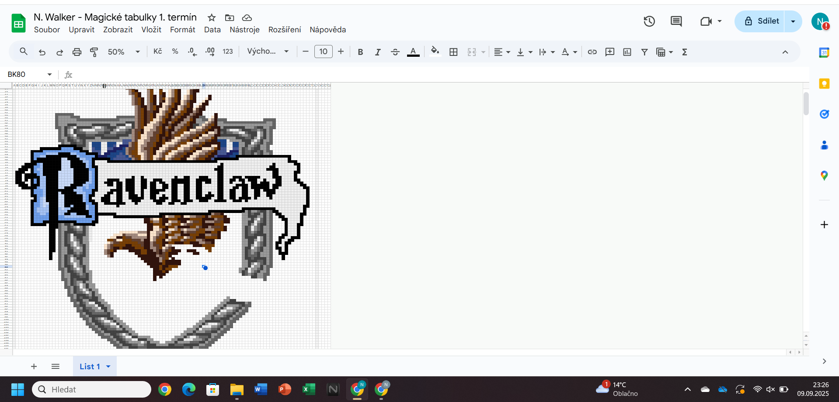Open vertical align dropdown
The width and height of the screenshot is (839, 402).
524,52
